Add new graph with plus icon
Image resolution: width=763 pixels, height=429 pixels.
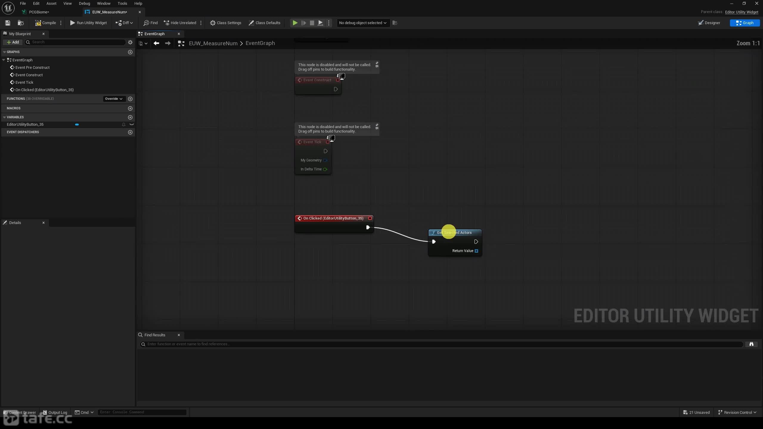coord(130,52)
